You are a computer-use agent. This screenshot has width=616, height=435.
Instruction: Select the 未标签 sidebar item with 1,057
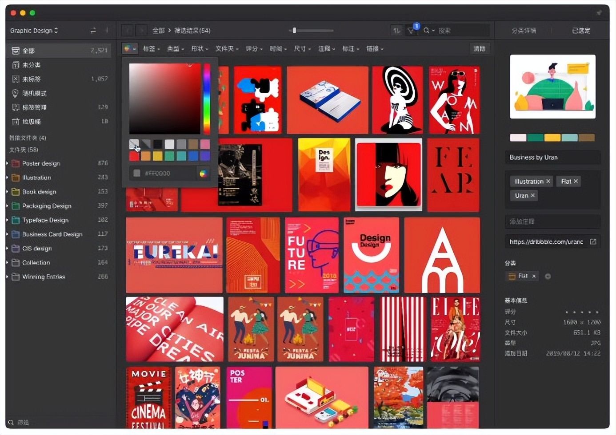click(x=60, y=79)
